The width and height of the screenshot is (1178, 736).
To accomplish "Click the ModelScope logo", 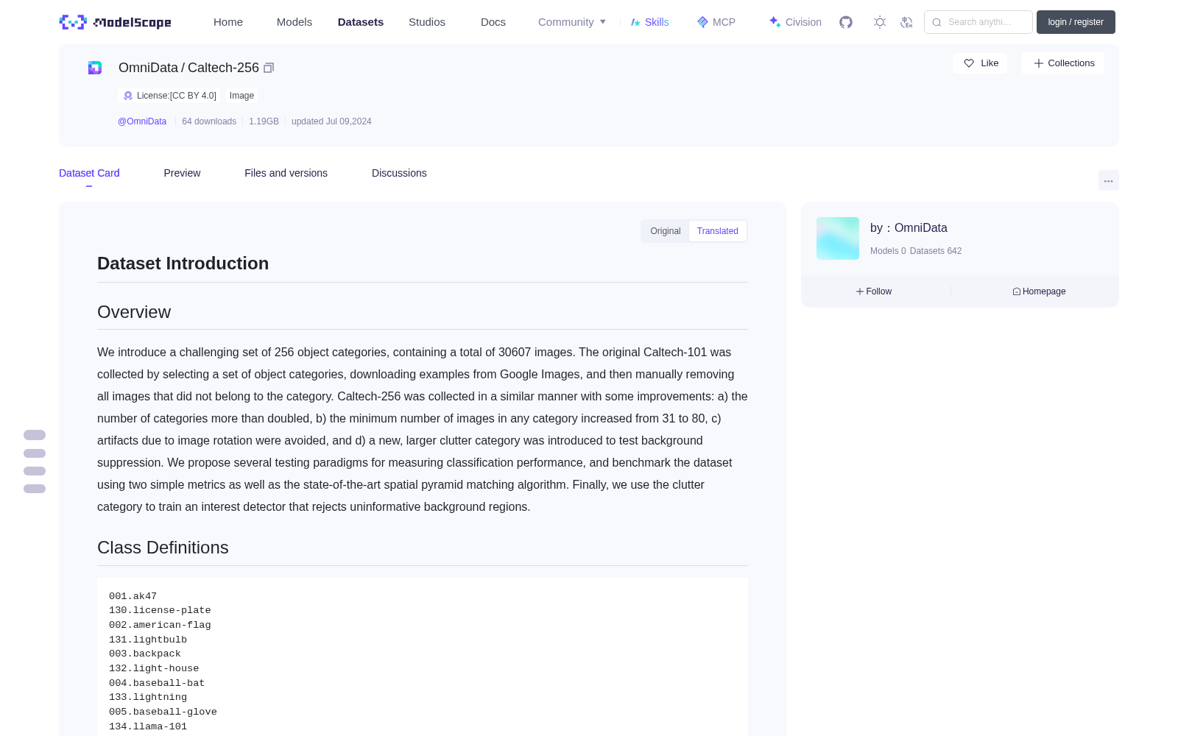I will (x=116, y=22).
